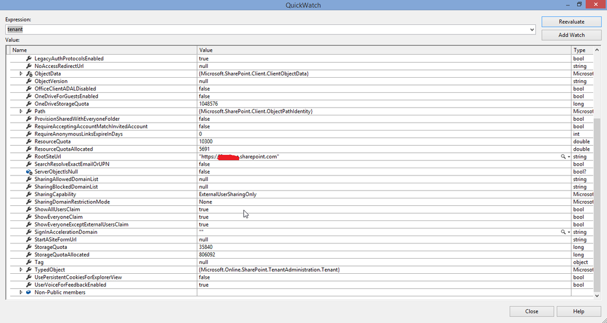Click the Add Watch button

[x=571, y=35]
